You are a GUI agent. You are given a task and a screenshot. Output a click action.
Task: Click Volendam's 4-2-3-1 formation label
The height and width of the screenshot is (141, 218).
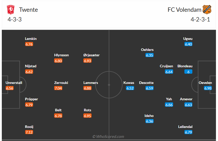200,19
